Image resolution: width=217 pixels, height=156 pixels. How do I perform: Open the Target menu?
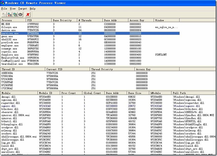coord(23,8)
